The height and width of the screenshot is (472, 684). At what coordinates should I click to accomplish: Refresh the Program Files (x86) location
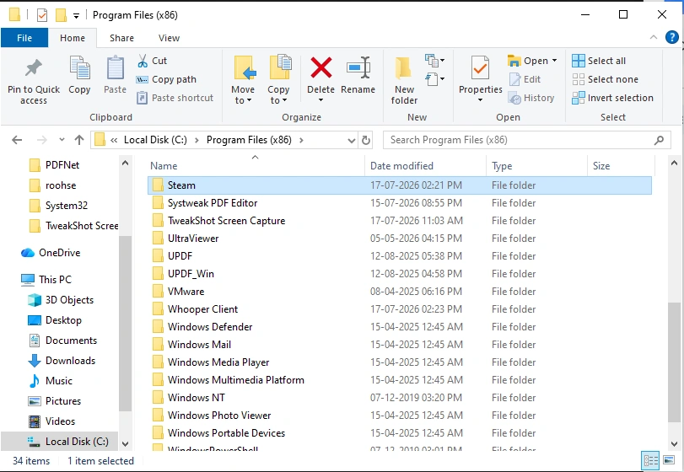[x=366, y=140]
